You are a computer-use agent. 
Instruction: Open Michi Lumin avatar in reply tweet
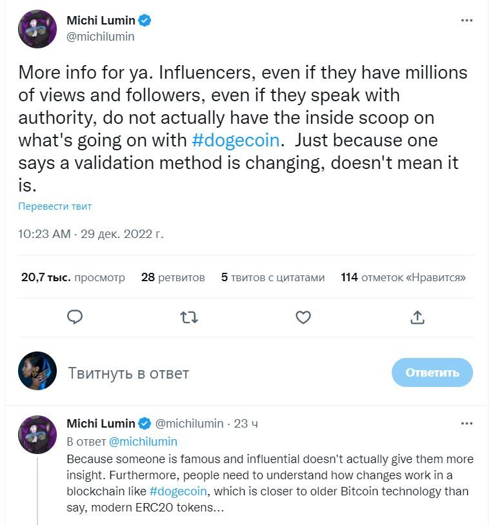(37, 435)
